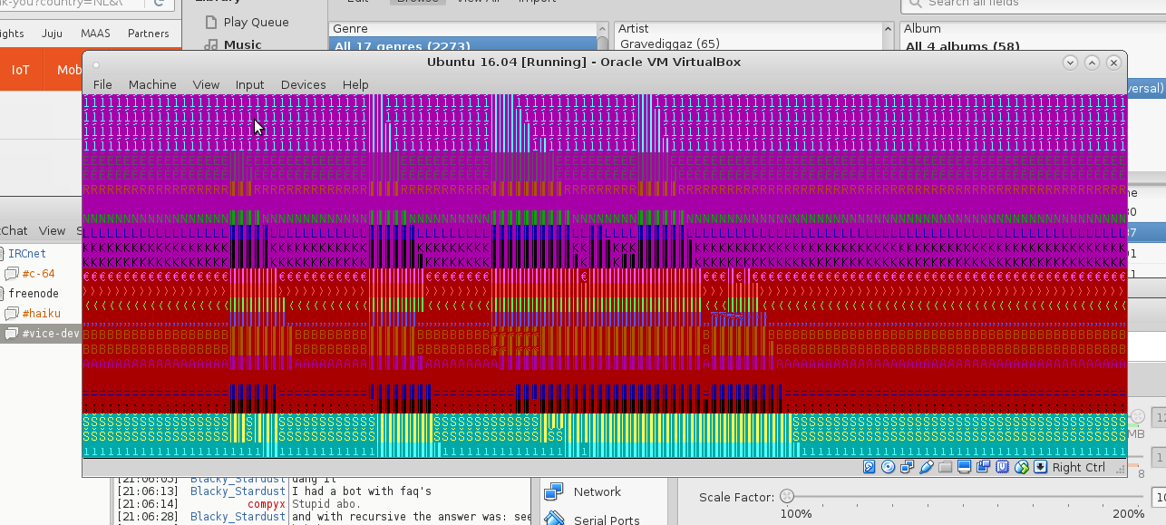Select All 17 genres row in Genre list
Image resolution: width=1166 pixels, height=525 pixels.
click(x=462, y=45)
